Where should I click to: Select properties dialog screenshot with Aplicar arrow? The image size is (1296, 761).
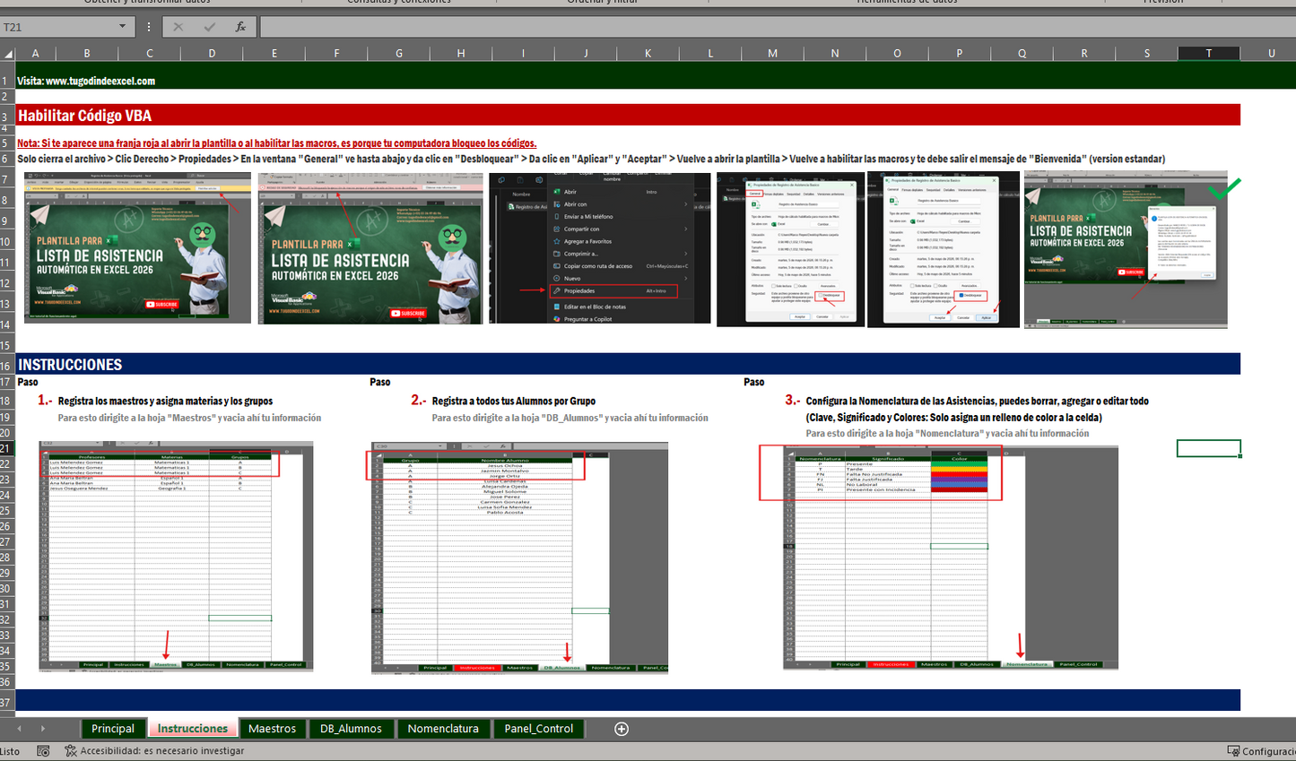944,250
